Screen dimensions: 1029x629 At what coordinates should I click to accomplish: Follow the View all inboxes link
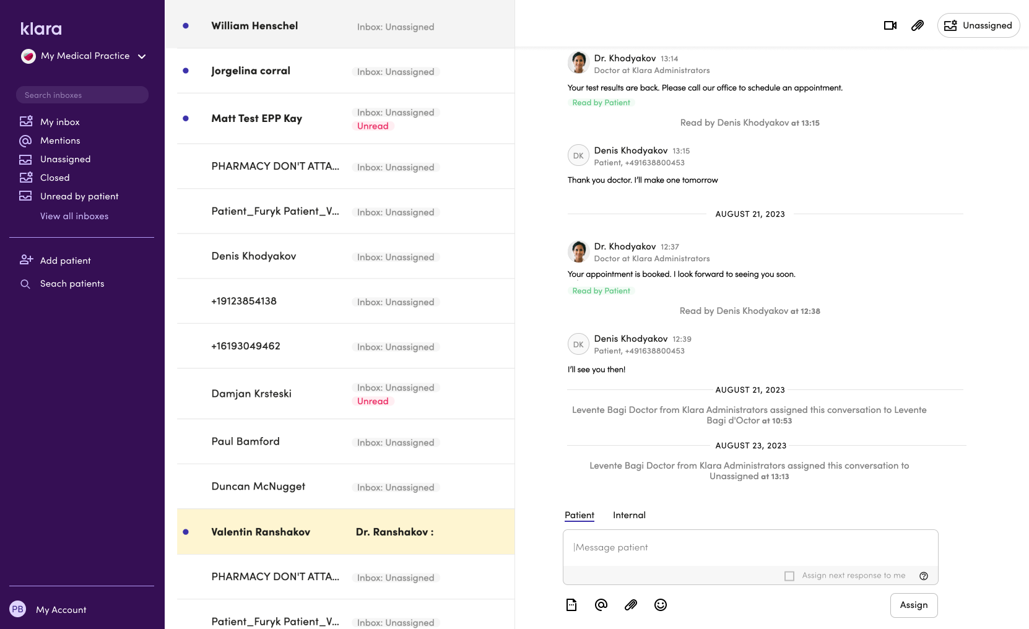(74, 216)
